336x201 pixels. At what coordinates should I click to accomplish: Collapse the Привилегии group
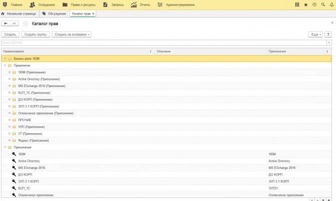[x=5, y=65]
